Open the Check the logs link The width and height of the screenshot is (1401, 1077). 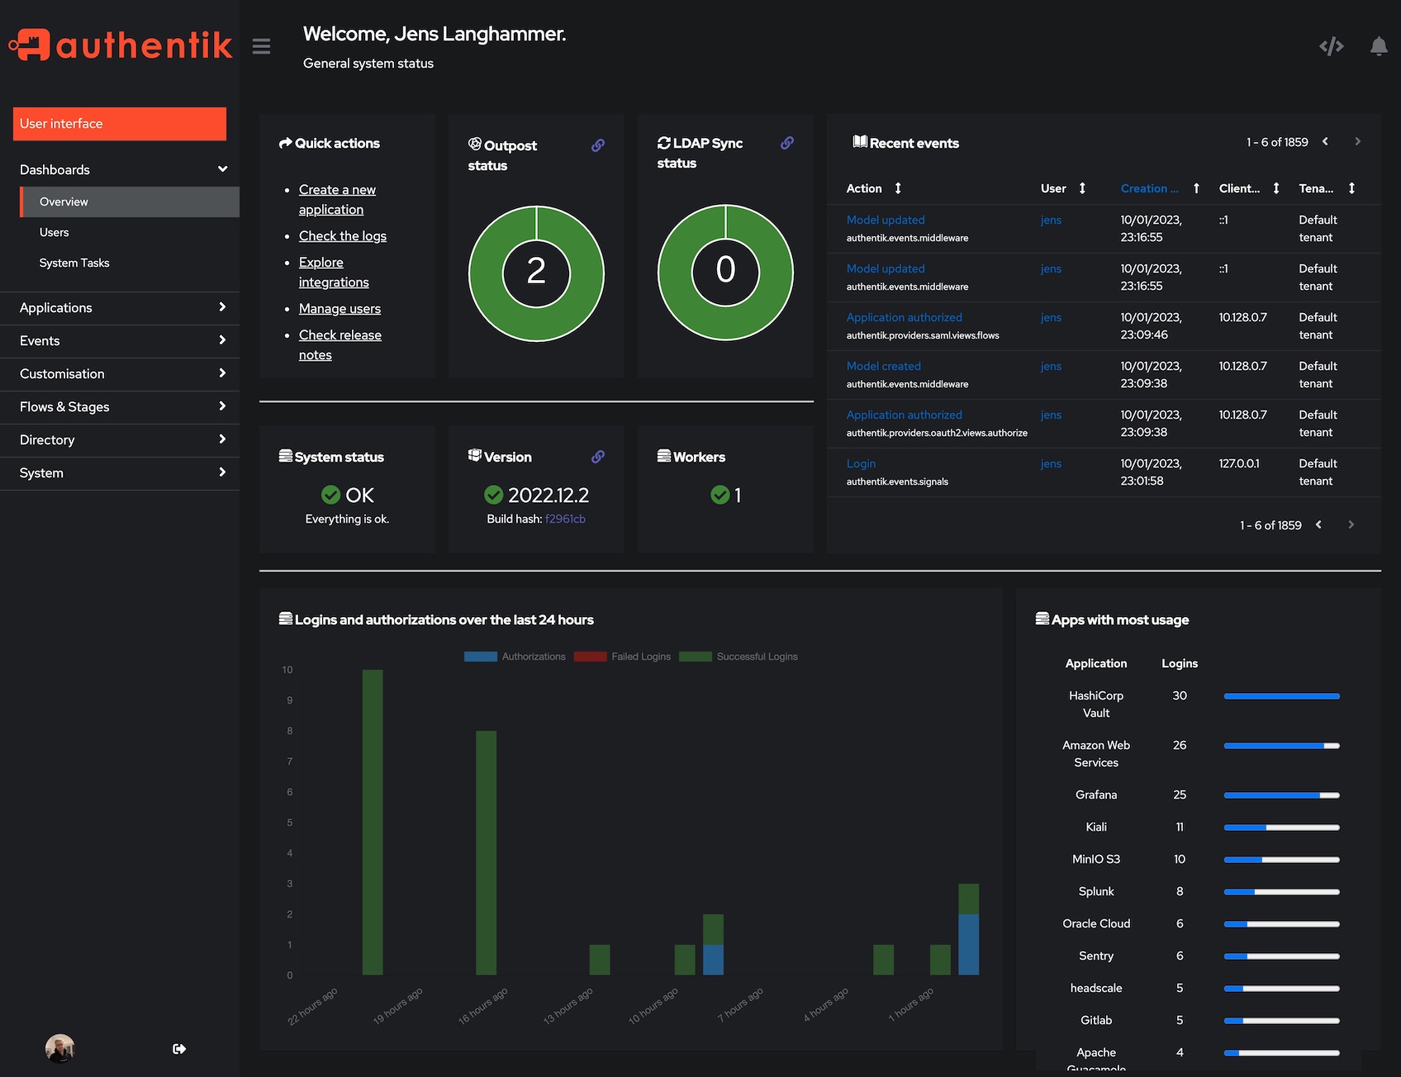click(x=342, y=236)
